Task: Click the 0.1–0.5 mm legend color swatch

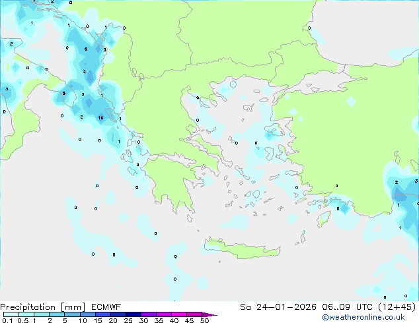Action: (x=11, y=314)
